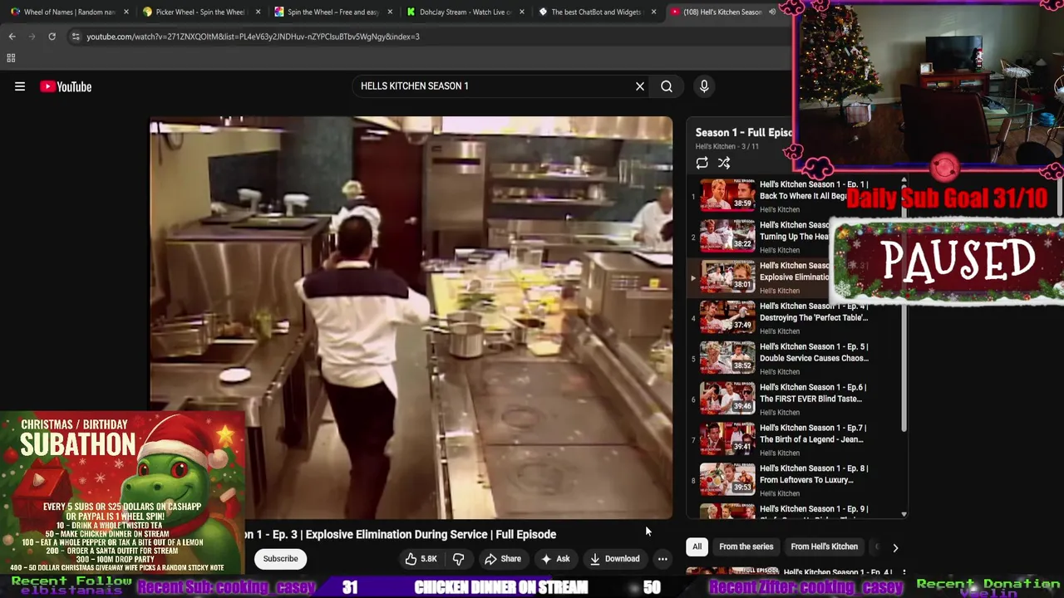Close the DohcJay Stream tab
The height and width of the screenshot is (598, 1064).
pos(522,12)
